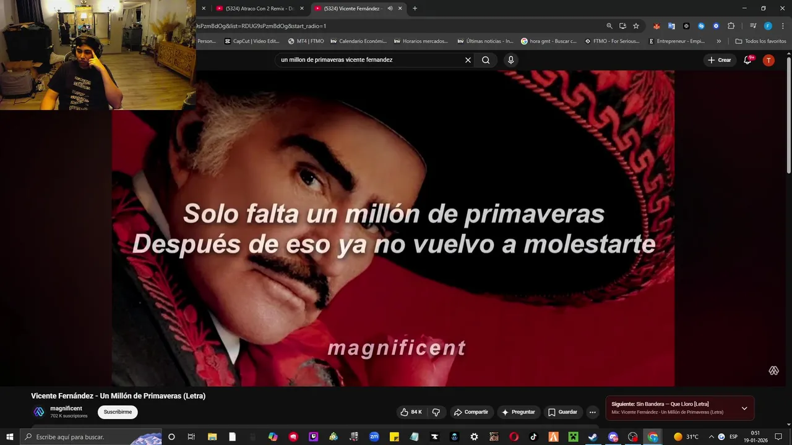The image size is (792, 445).
Task: Open the taskbar clock and date
Action: (x=755, y=437)
